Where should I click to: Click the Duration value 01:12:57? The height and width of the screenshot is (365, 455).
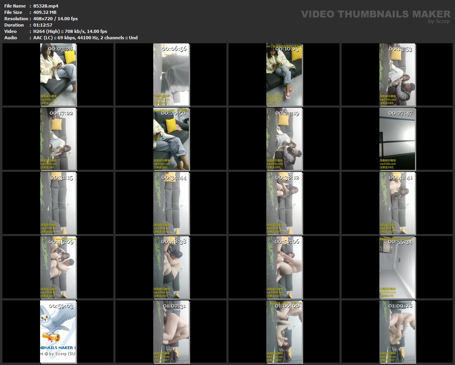[43, 25]
